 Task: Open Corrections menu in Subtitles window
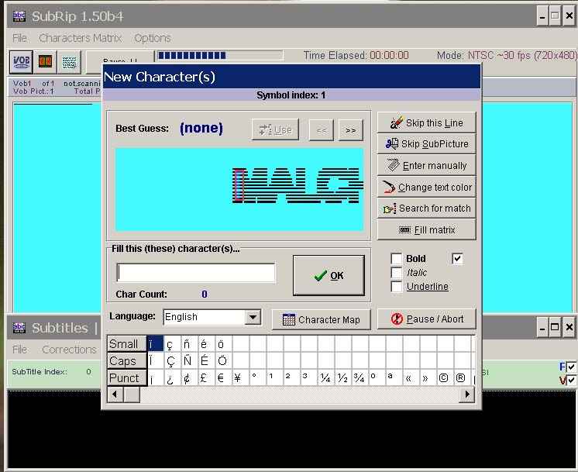coord(69,350)
